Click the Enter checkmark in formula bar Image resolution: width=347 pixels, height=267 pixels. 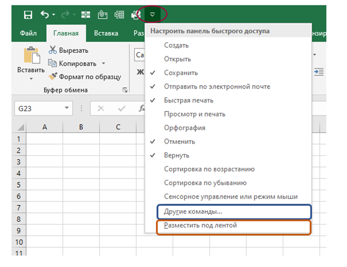[122, 108]
